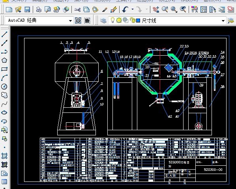236x189 pixels.
Task: Open the Tool Palettes window icon
Action: (213, 9)
